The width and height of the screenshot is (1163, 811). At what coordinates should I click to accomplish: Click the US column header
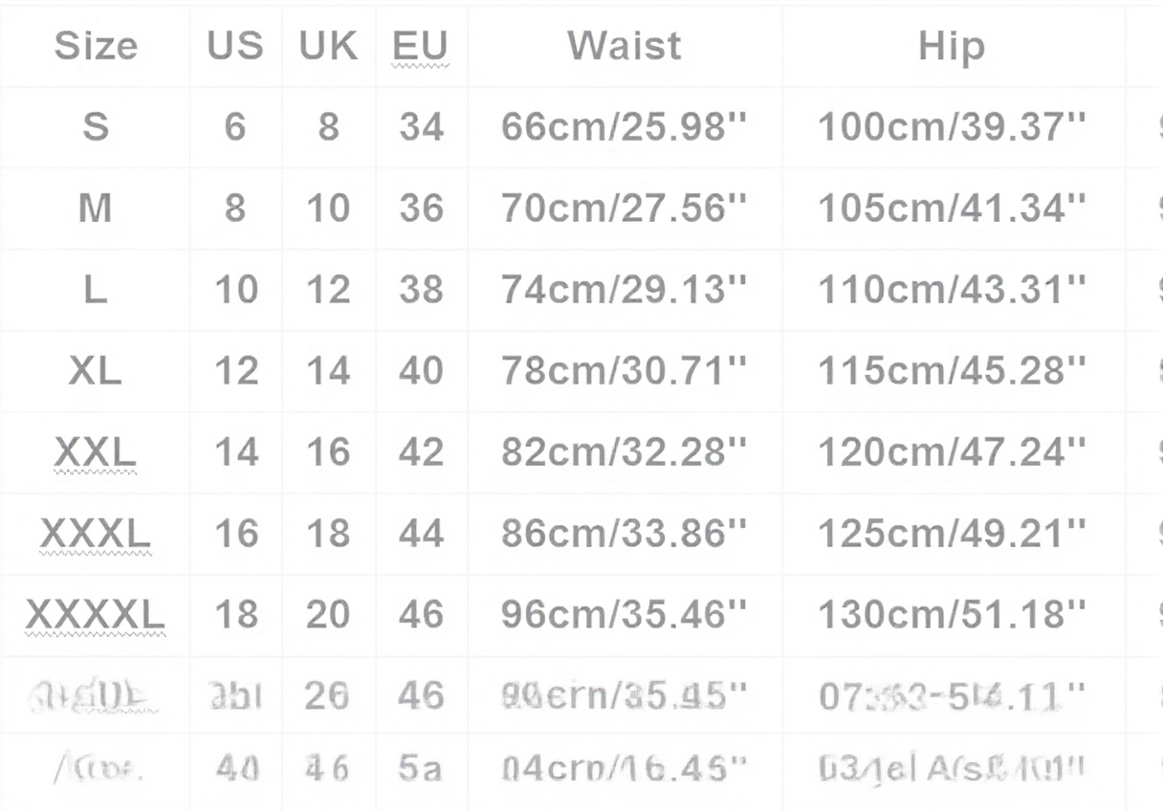click(x=235, y=46)
